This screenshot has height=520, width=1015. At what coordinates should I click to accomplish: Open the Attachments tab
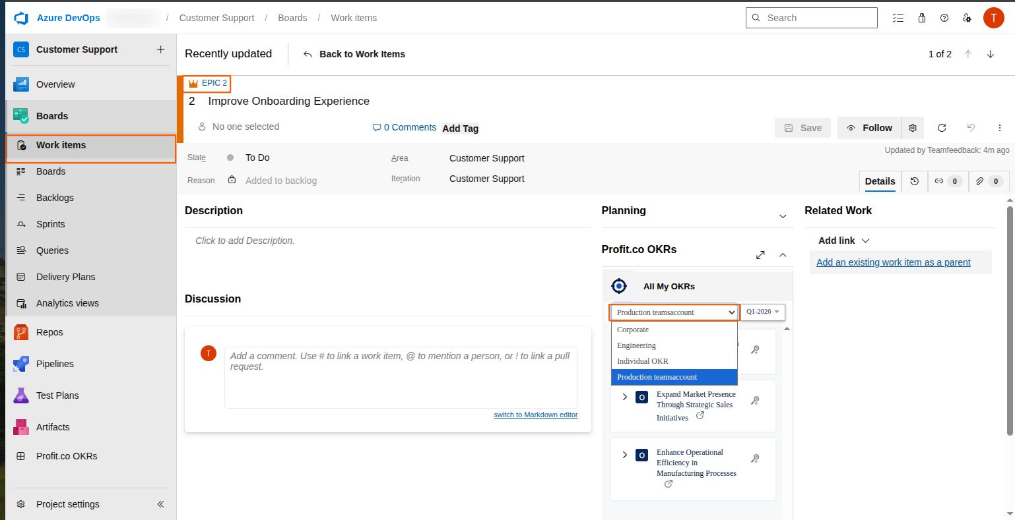coord(989,181)
